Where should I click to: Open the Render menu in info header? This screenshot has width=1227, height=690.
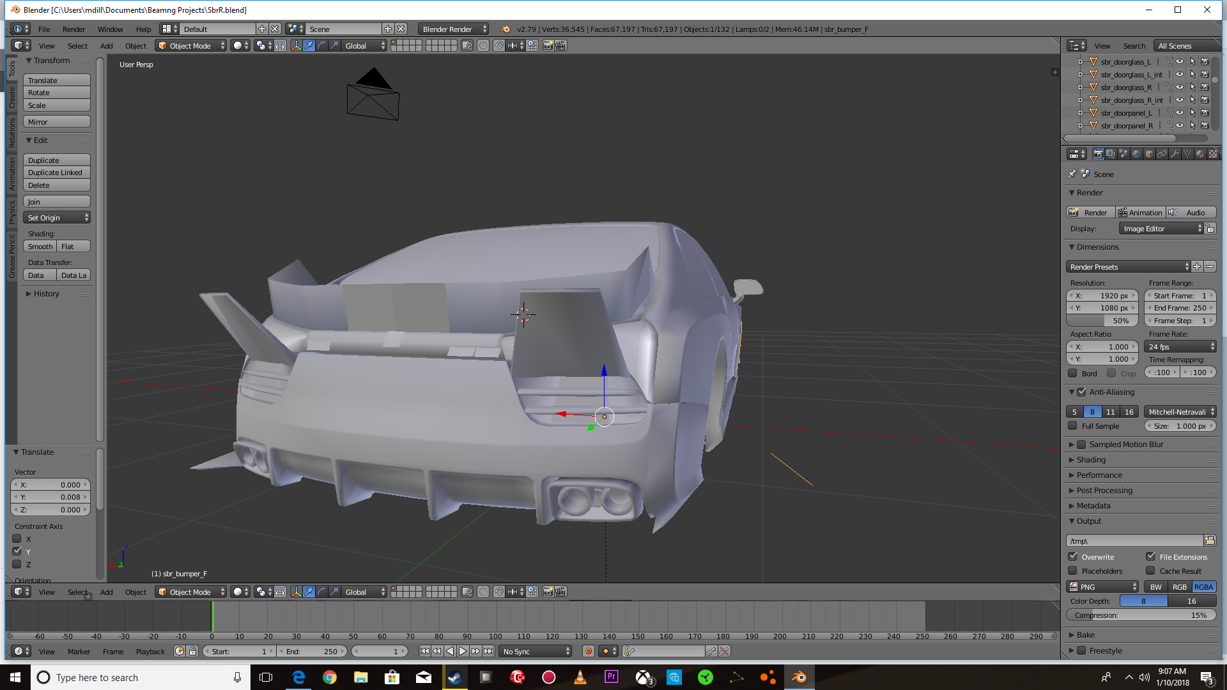coord(73,29)
